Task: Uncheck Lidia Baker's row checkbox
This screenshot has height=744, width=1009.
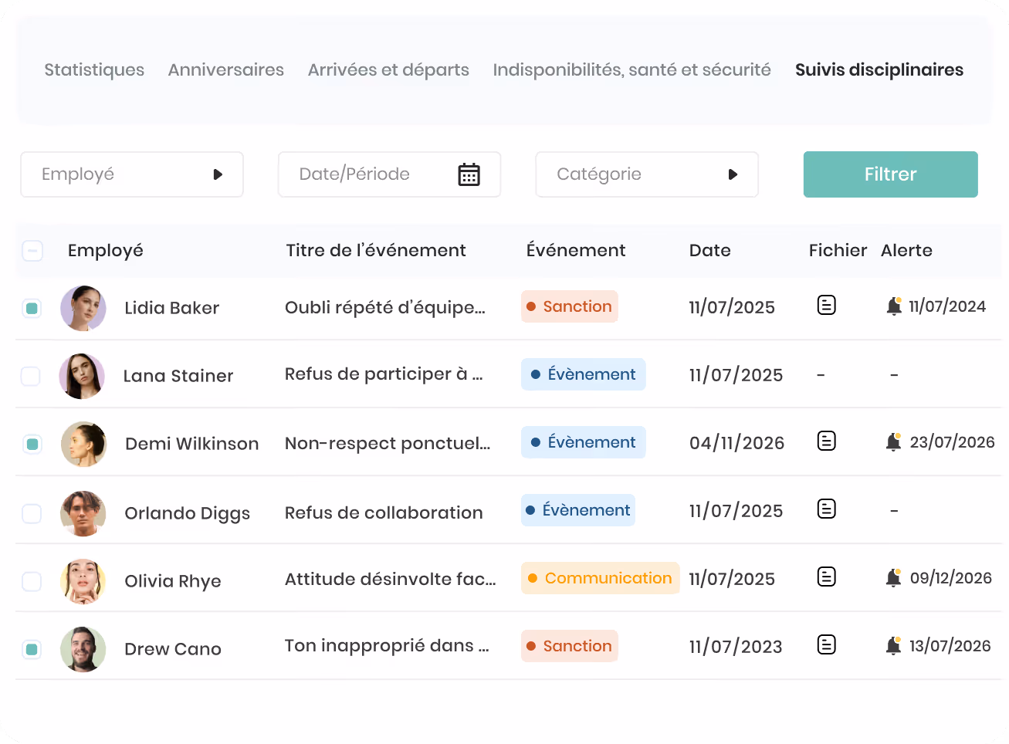Action: 32,309
